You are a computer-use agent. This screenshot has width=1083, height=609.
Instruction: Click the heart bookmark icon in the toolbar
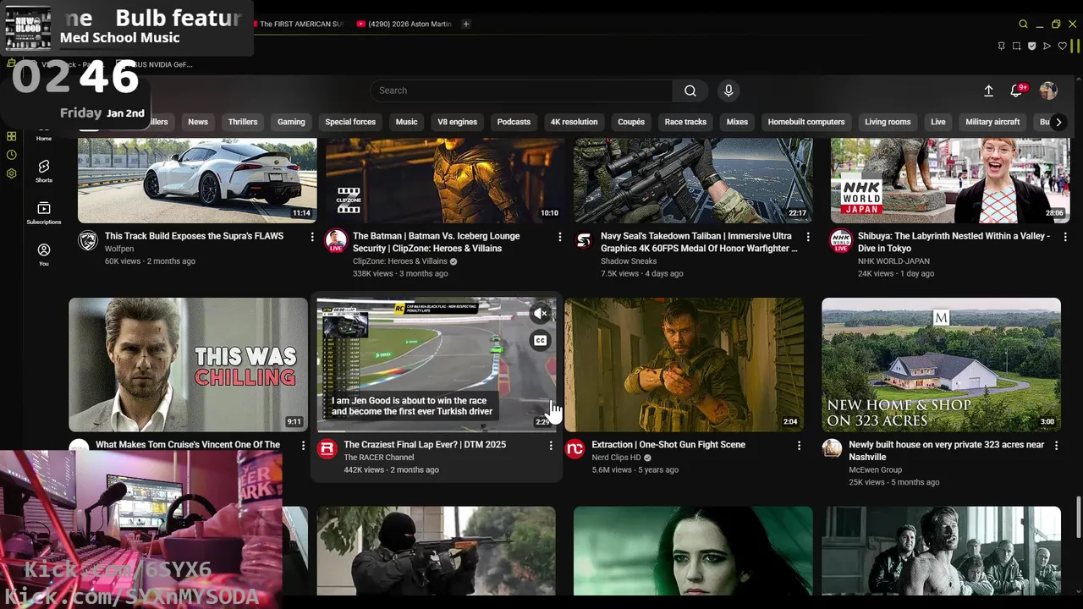tap(1062, 46)
